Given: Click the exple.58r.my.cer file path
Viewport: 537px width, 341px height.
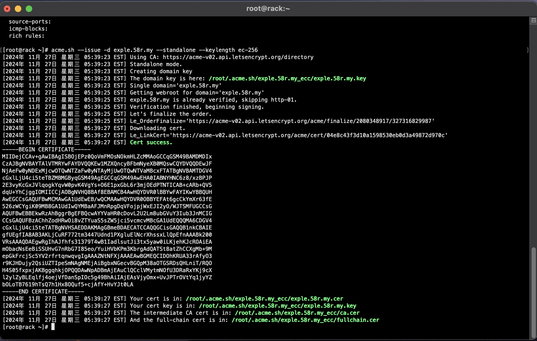Looking at the screenshot, I should click(x=264, y=299).
